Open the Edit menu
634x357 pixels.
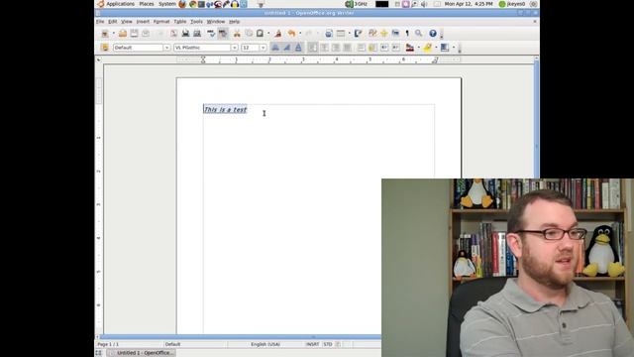[112, 22]
